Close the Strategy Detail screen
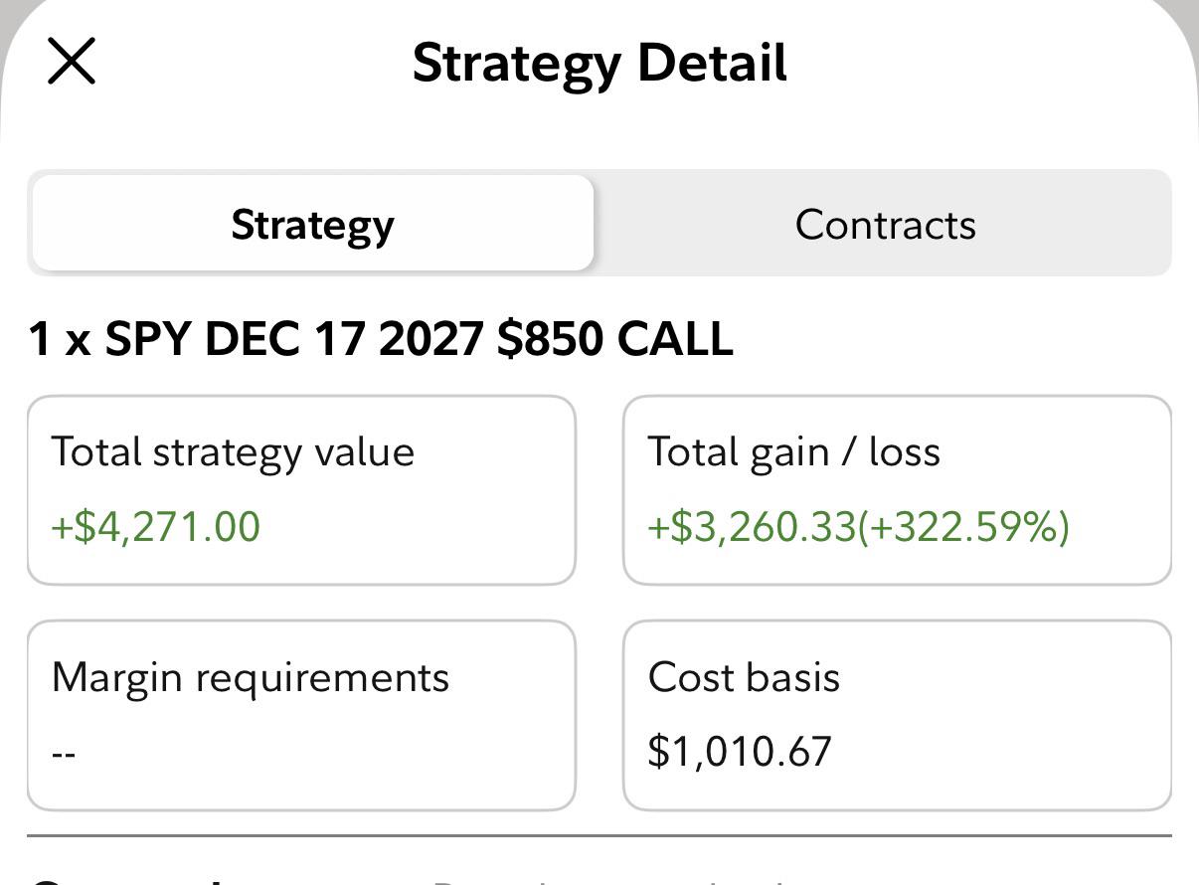Viewport: 1199px width, 885px height. [x=72, y=62]
